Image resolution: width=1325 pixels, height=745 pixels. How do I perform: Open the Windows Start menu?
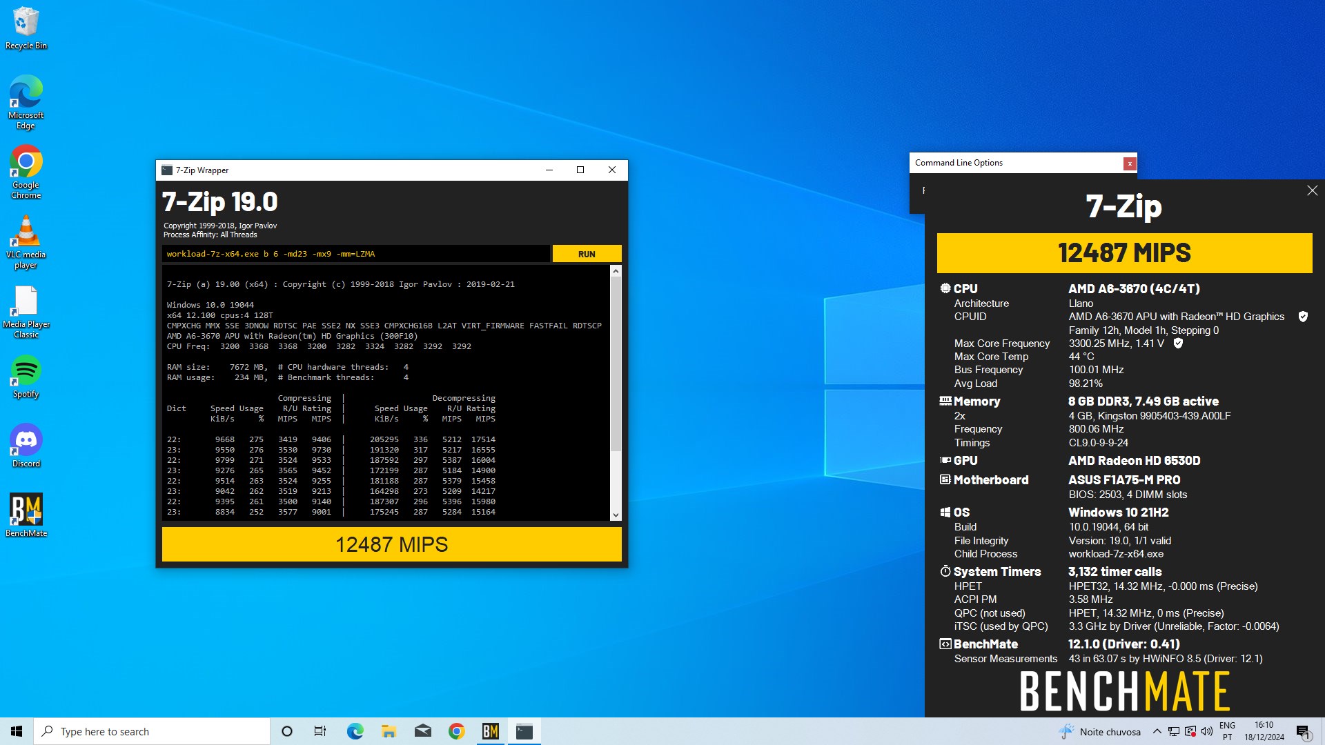tap(17, 731)
